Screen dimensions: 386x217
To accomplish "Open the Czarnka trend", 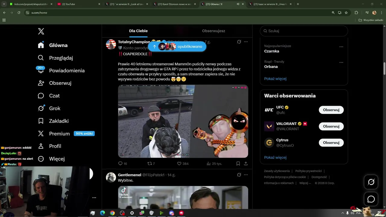I will [x=271, y=51].
